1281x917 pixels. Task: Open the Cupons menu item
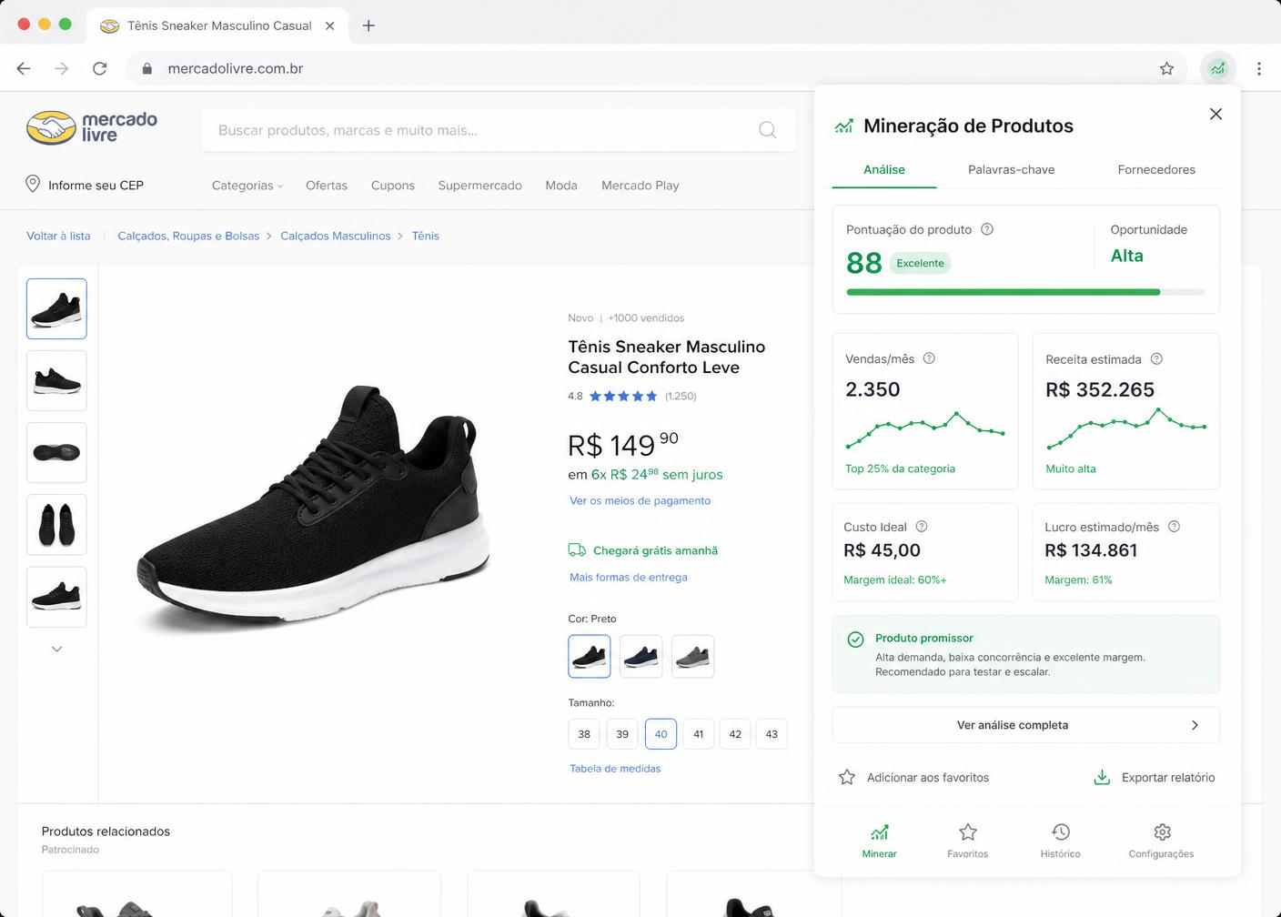tap(393, 185)
